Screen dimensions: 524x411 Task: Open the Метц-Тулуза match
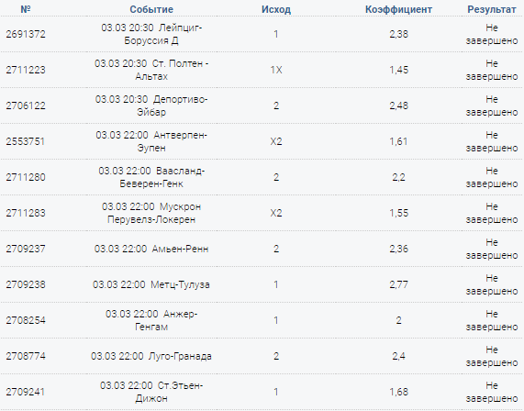pyautogui.click(x=151, y=284)
